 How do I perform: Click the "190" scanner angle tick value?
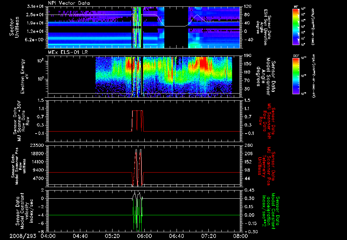click(x=248, y=56)
